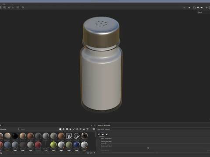Toggle the symmetry icon in top toolbar
Image resolution: width=210 pixels, height=157 pixels.
tap(9, 7)
